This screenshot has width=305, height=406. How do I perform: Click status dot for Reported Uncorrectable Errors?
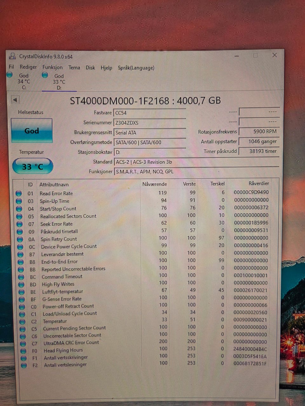pos(21,269)
